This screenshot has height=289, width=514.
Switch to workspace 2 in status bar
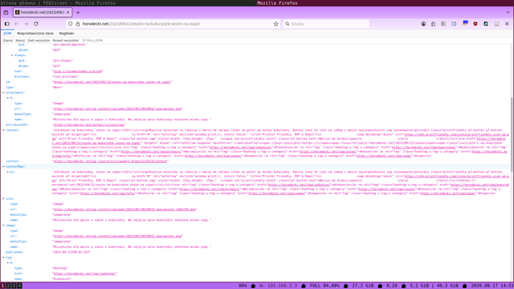(x=8, y=286)
